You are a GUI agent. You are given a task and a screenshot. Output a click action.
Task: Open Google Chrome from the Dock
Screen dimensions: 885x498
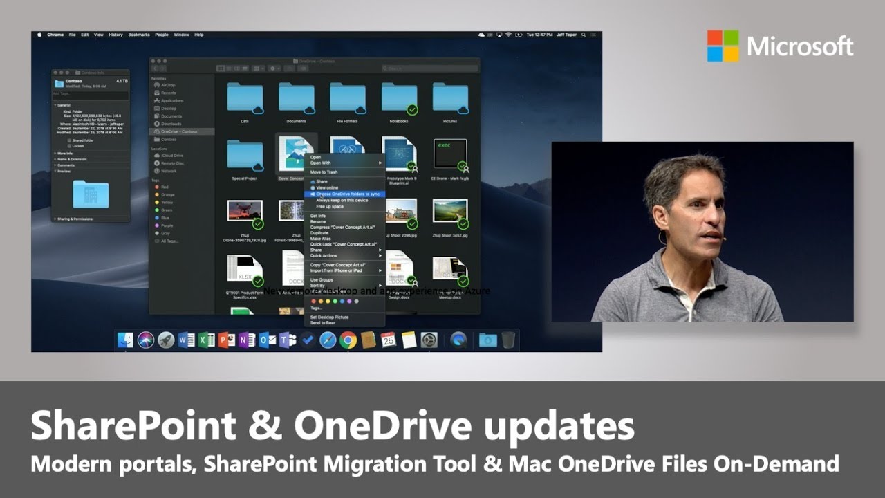pyautogui.click(x=348, y=340)
